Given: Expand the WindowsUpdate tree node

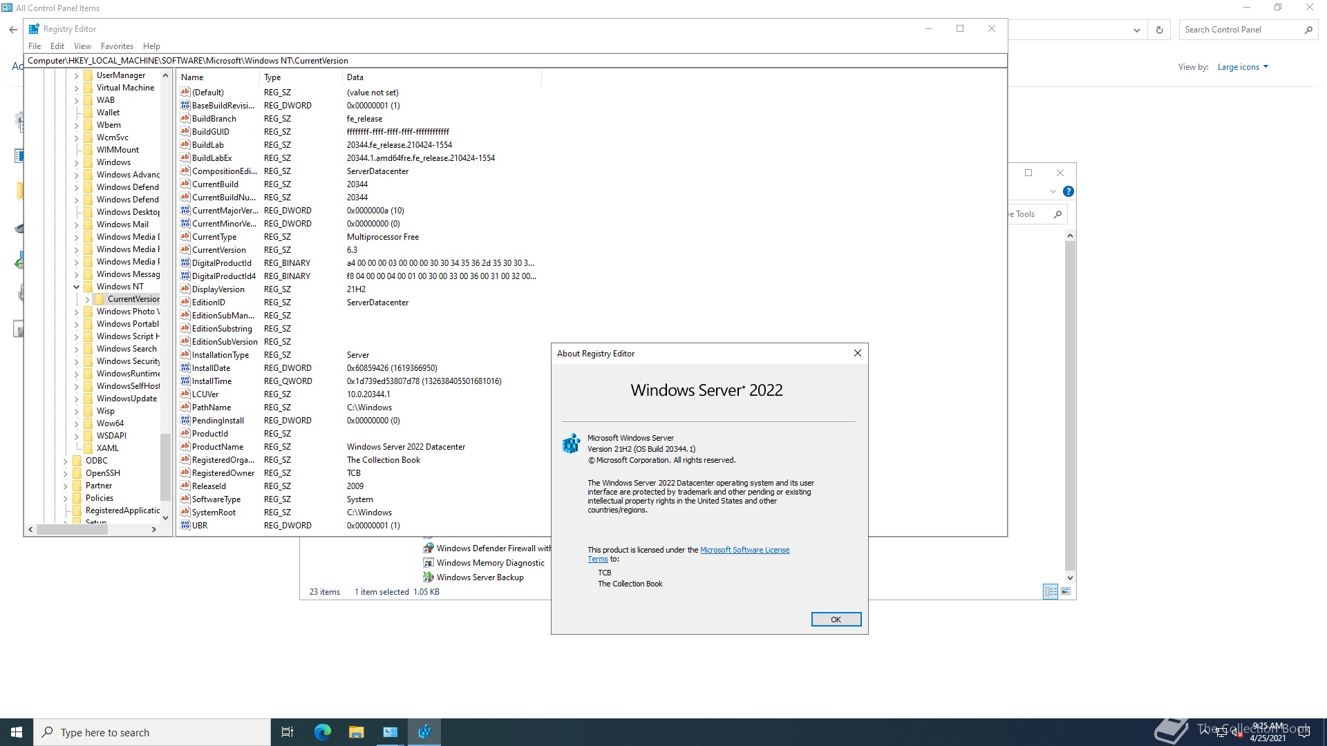Looking at the screenshot, I should click(76, 399).
